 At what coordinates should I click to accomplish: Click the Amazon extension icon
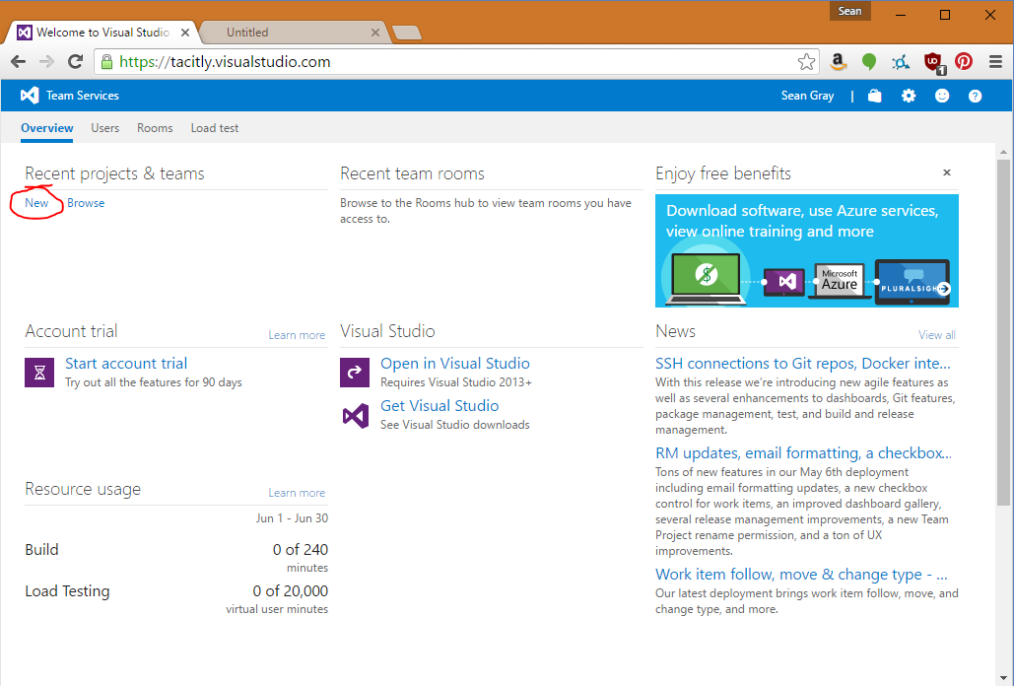(x=838, y=62)
